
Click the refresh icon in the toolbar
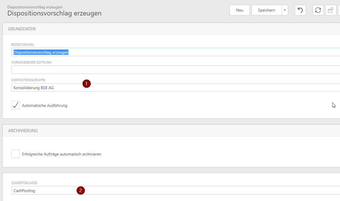318,10
